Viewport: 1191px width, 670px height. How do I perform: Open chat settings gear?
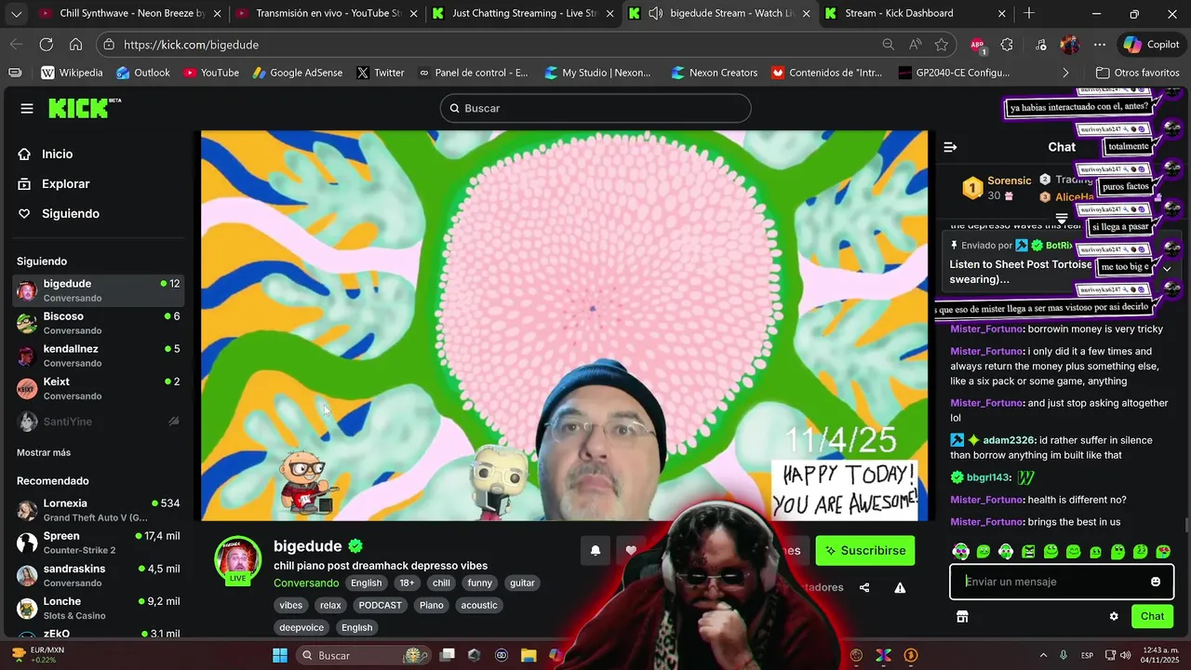1114,616
